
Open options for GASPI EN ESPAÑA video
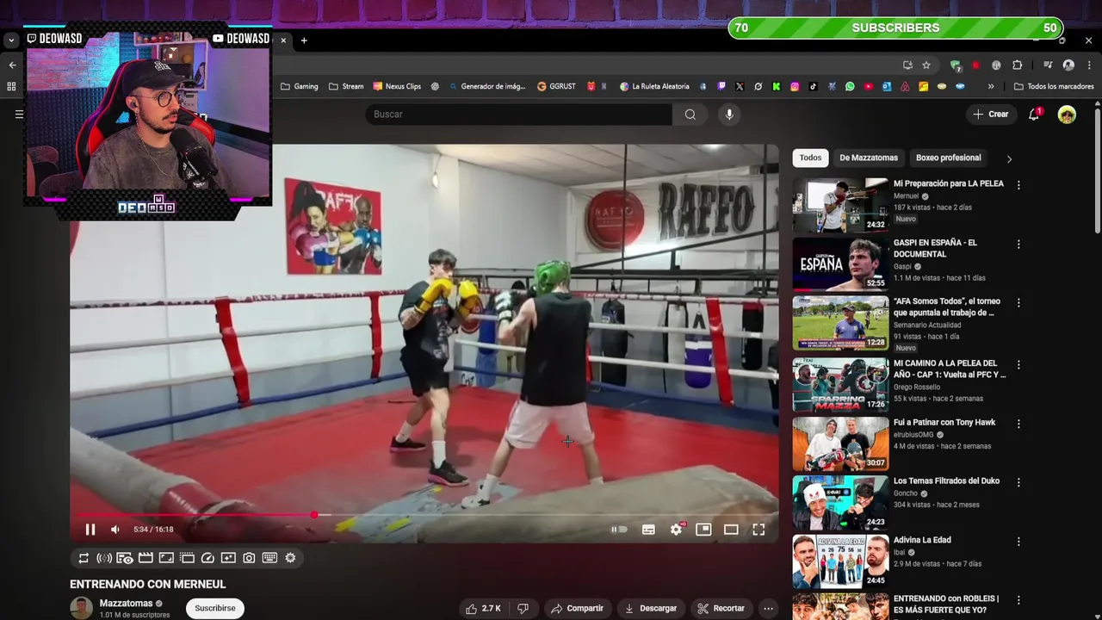click(1018, 245)
